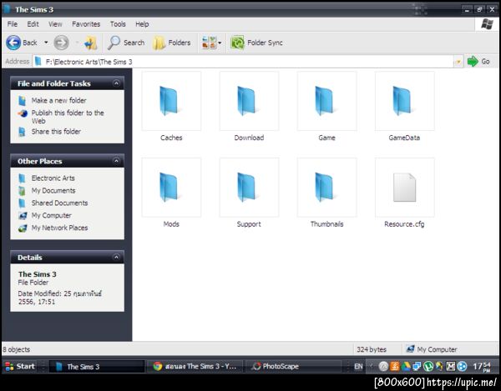This screenshot has width=501, height=391.
Task: Click the greyed Forward arrow button
Action: pos(61,43)
